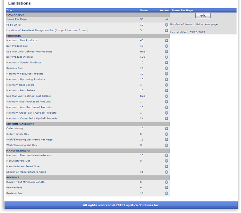Click the New Product Box title
Image resolution: width=241 pixels, height=213 pixels.
click(x=17, y=46)
